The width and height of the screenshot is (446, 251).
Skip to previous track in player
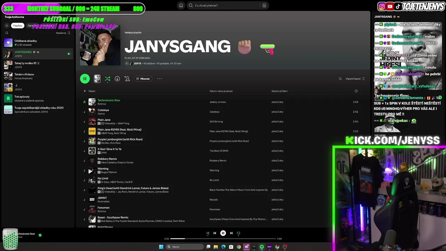coord(215,233)
